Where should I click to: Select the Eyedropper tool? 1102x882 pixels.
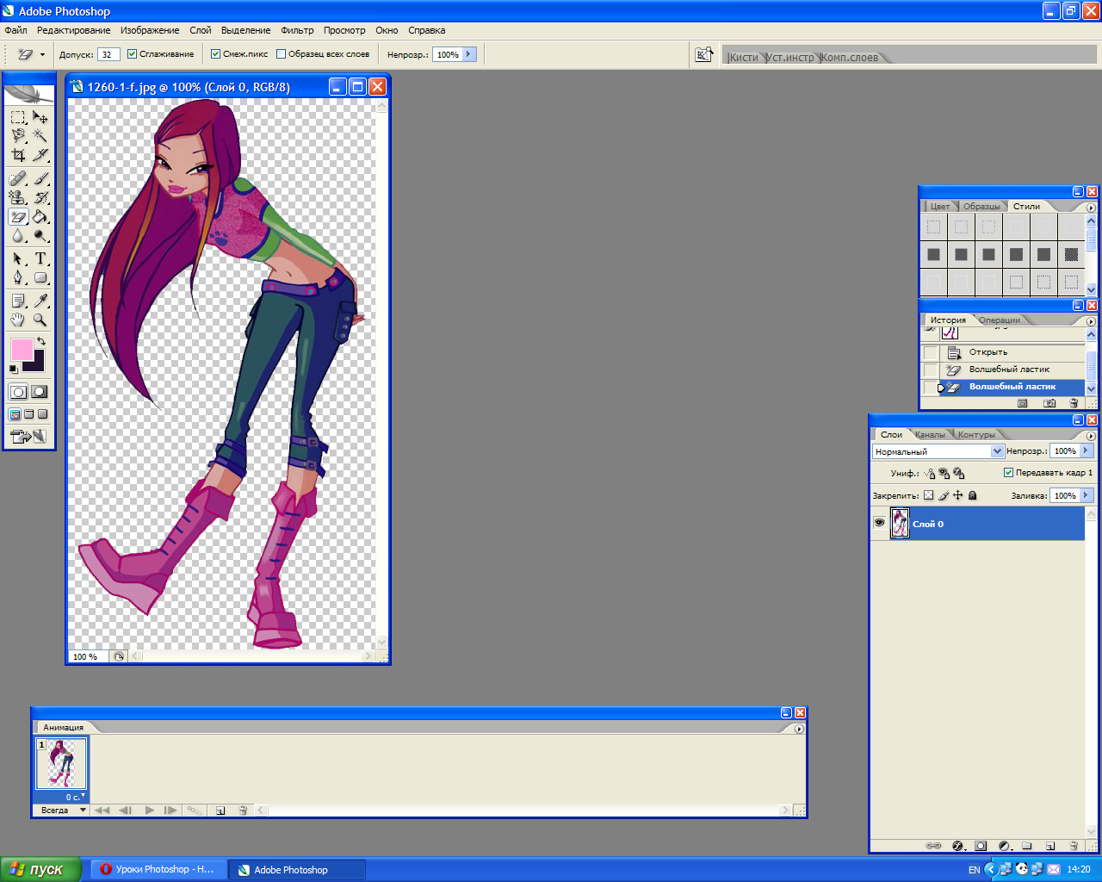40,301
